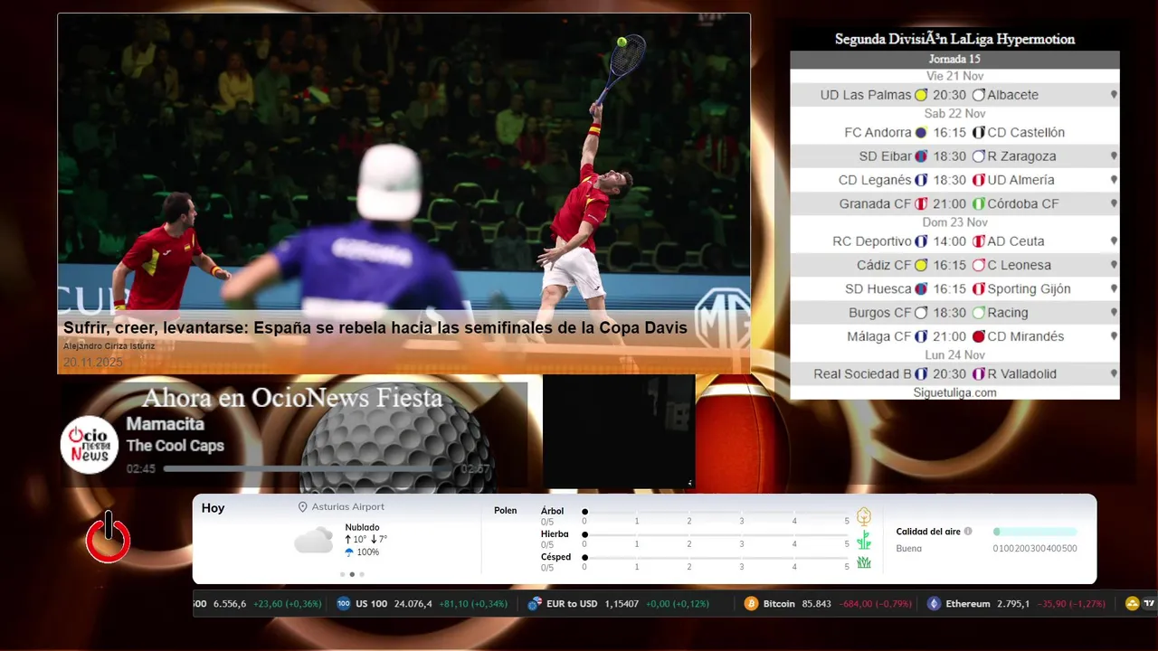1158x651 pixels.
Task: Open the Asturias Airport location link
Action: coord(347,507)
